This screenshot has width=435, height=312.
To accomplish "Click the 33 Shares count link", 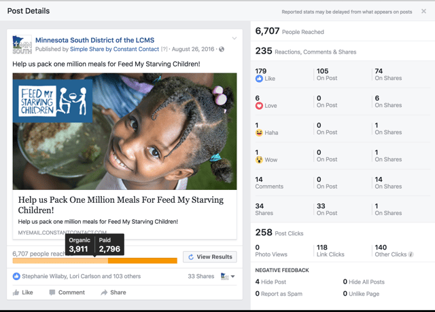I will point(201,276).
